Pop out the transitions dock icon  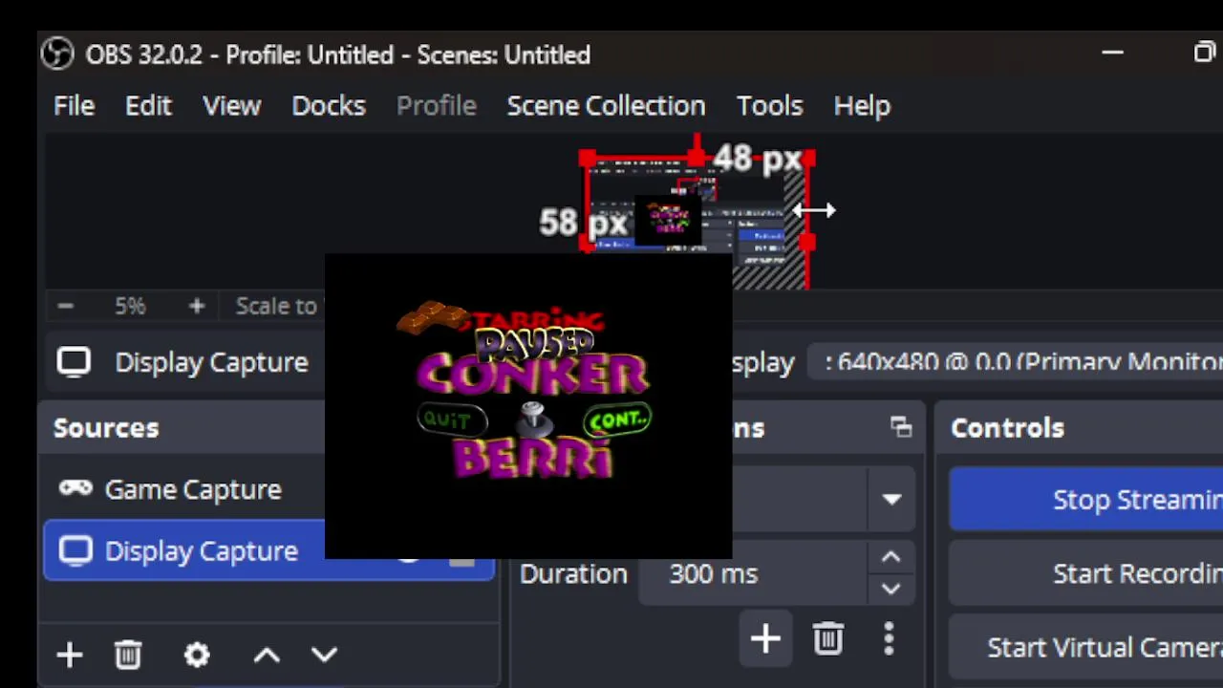[901, 427]
